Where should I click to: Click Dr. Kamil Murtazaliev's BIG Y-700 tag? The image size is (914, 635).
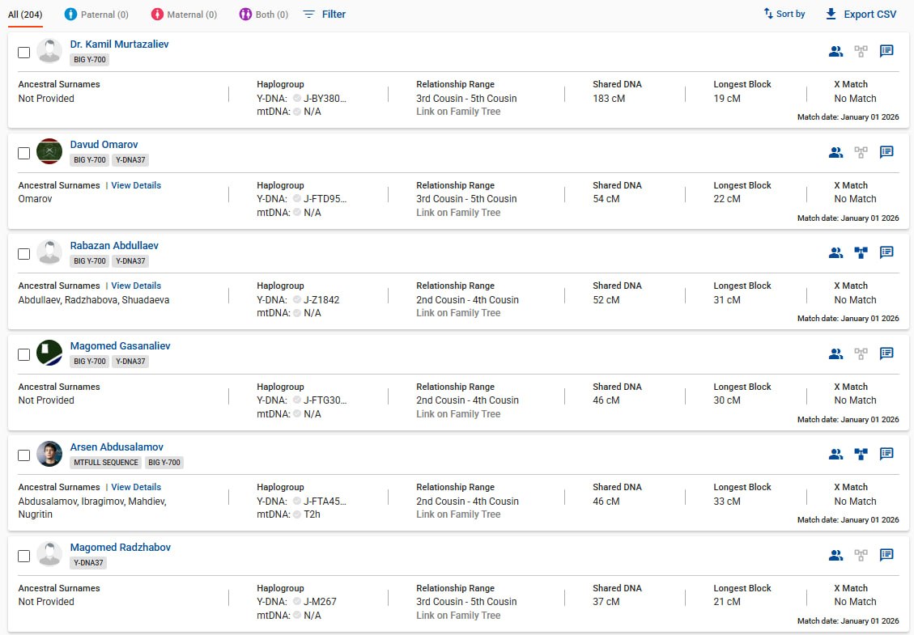pyautogui.click(x=90, y=59)
